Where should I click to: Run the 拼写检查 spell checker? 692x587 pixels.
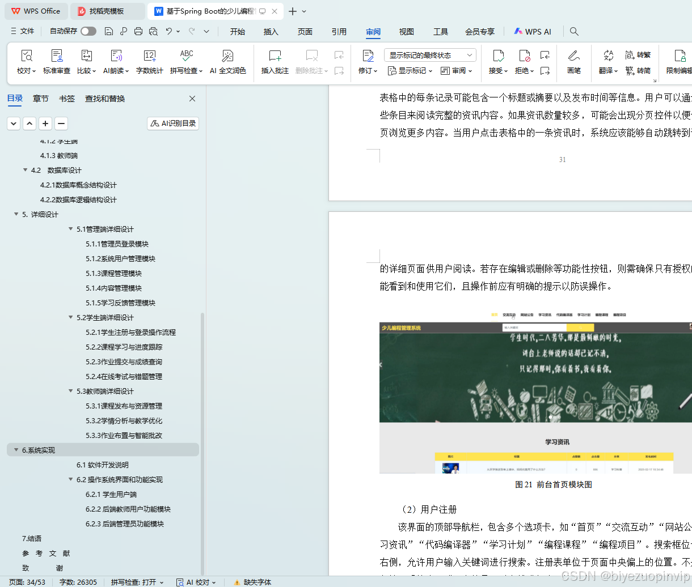click(185, 62)
